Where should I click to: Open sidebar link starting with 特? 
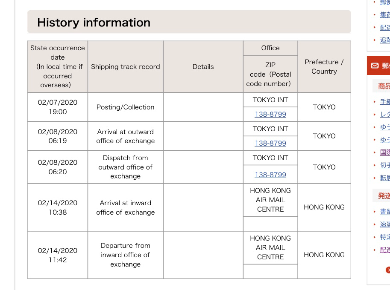pyautogui.click(x=385, y=237)
